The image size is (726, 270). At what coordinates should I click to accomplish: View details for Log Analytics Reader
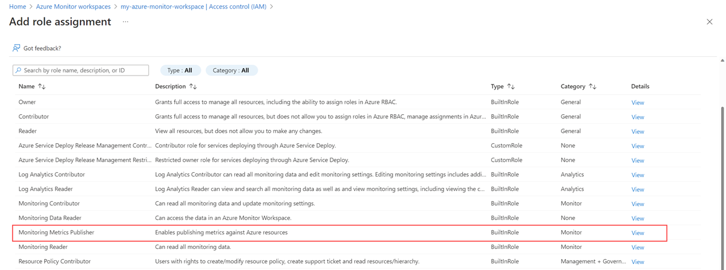(638, 190)
